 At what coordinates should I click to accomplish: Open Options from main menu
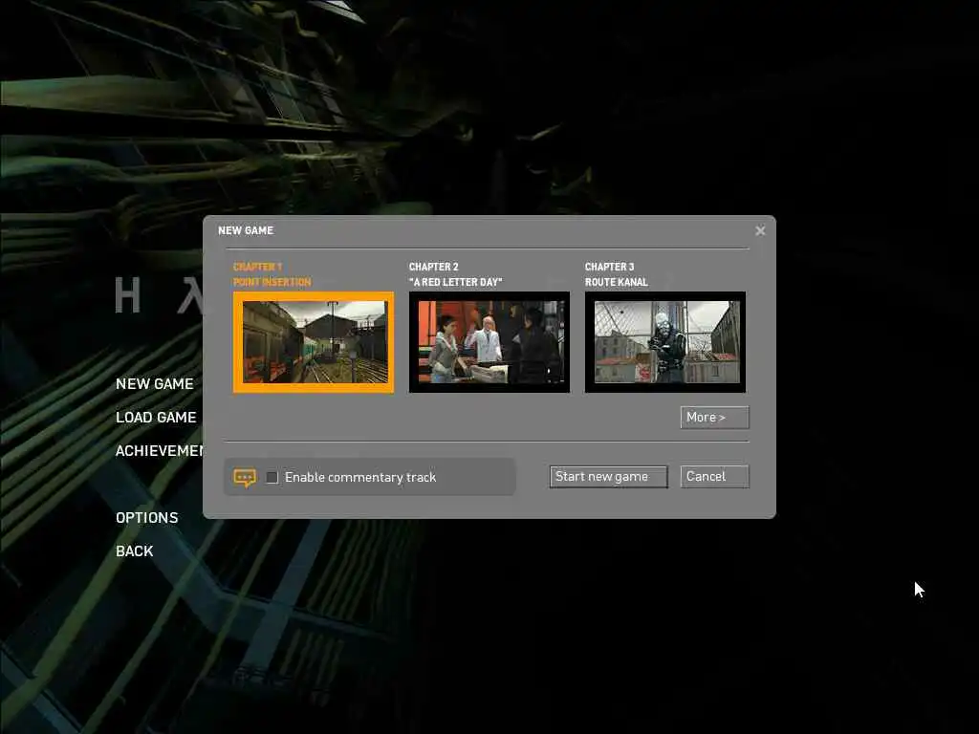[147, 518]
